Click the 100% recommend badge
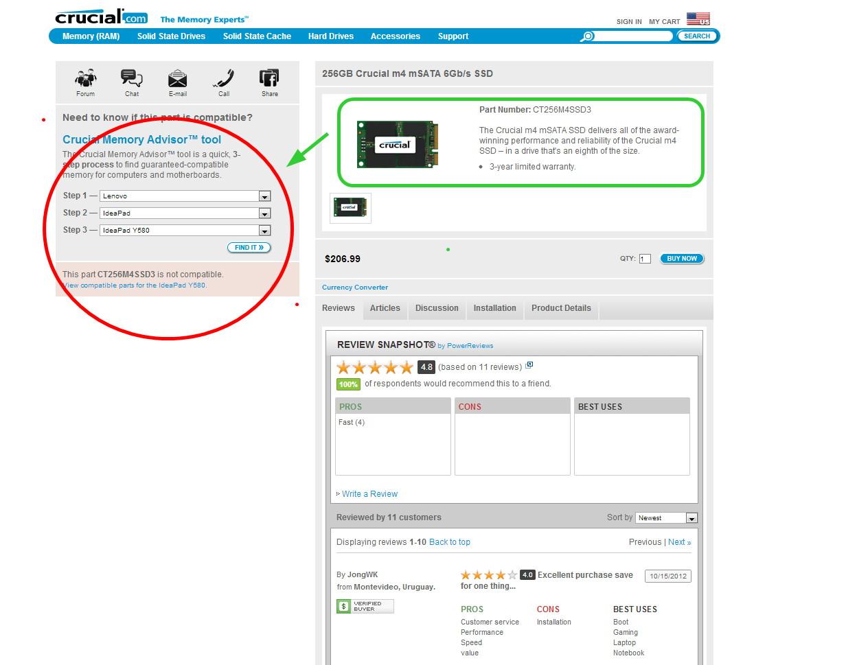The width and height of the screenshot is (846, 665). tap(348, 384)
